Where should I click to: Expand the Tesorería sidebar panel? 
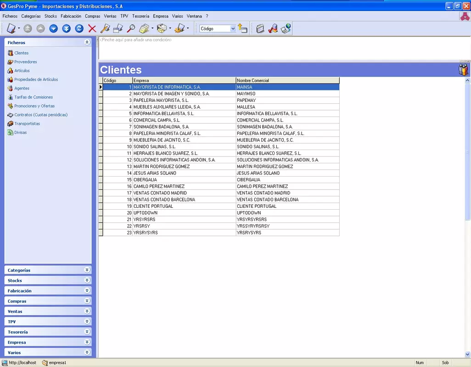[x=87, y=332]
